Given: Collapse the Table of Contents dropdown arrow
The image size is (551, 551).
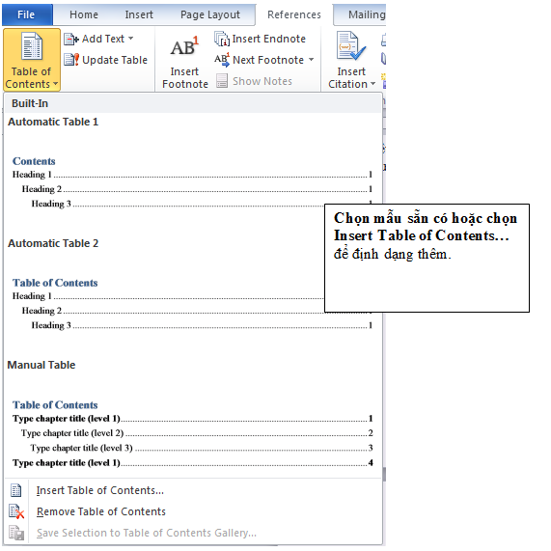Looking at the screenshot, I should [56, 84].
